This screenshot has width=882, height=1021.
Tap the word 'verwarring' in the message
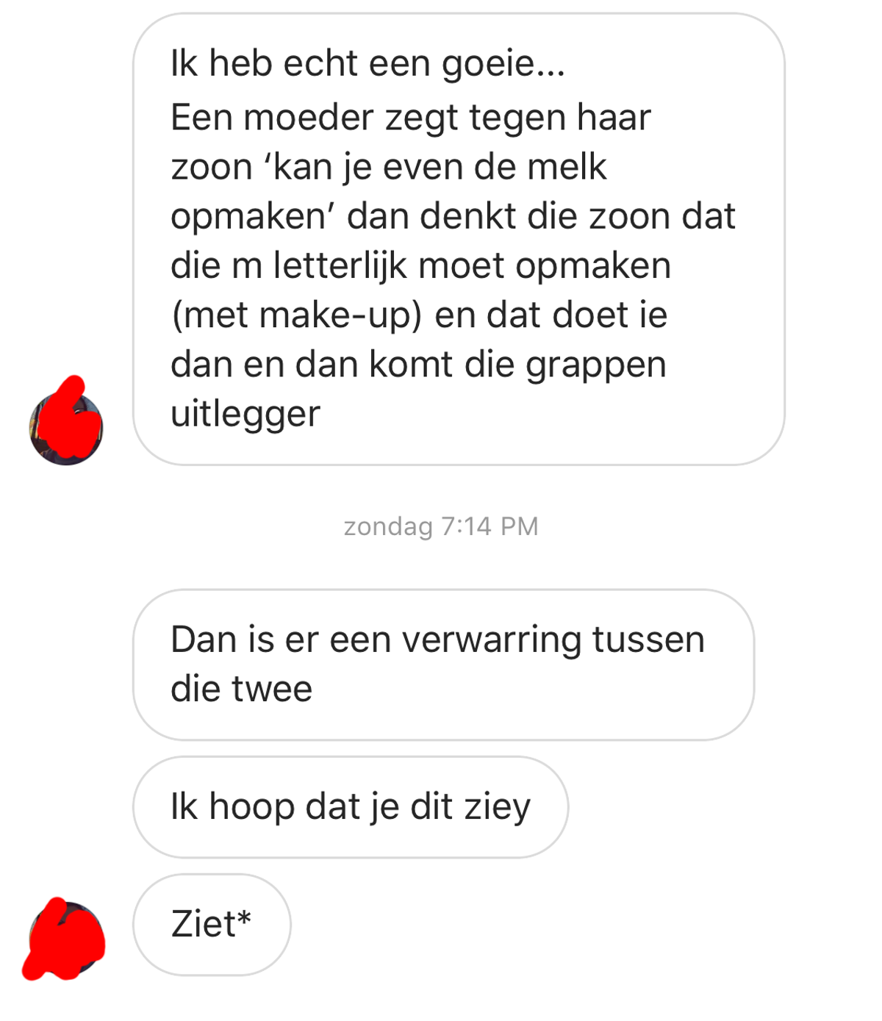(x=492, y=640)
